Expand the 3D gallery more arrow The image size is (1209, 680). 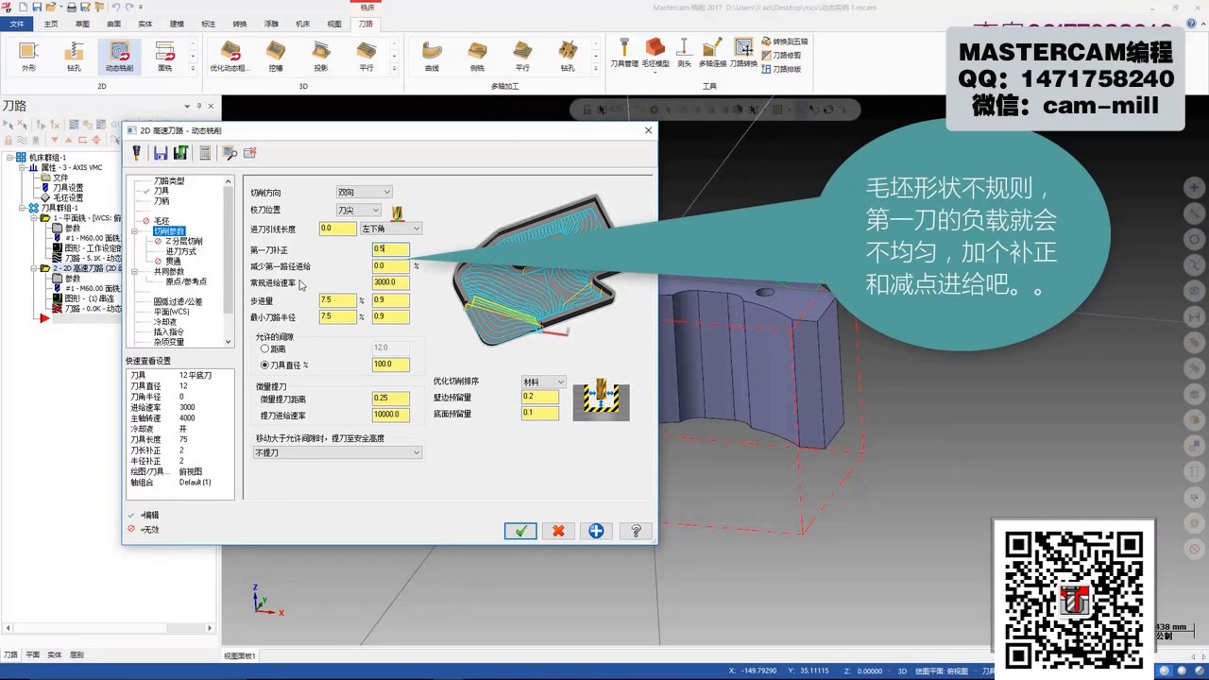click(394, 68)
